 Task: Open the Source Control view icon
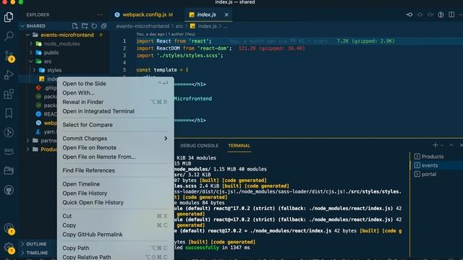point(9,56)
